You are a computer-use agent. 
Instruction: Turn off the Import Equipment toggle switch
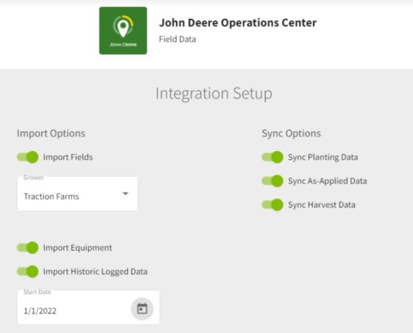[x=28, y=247]
